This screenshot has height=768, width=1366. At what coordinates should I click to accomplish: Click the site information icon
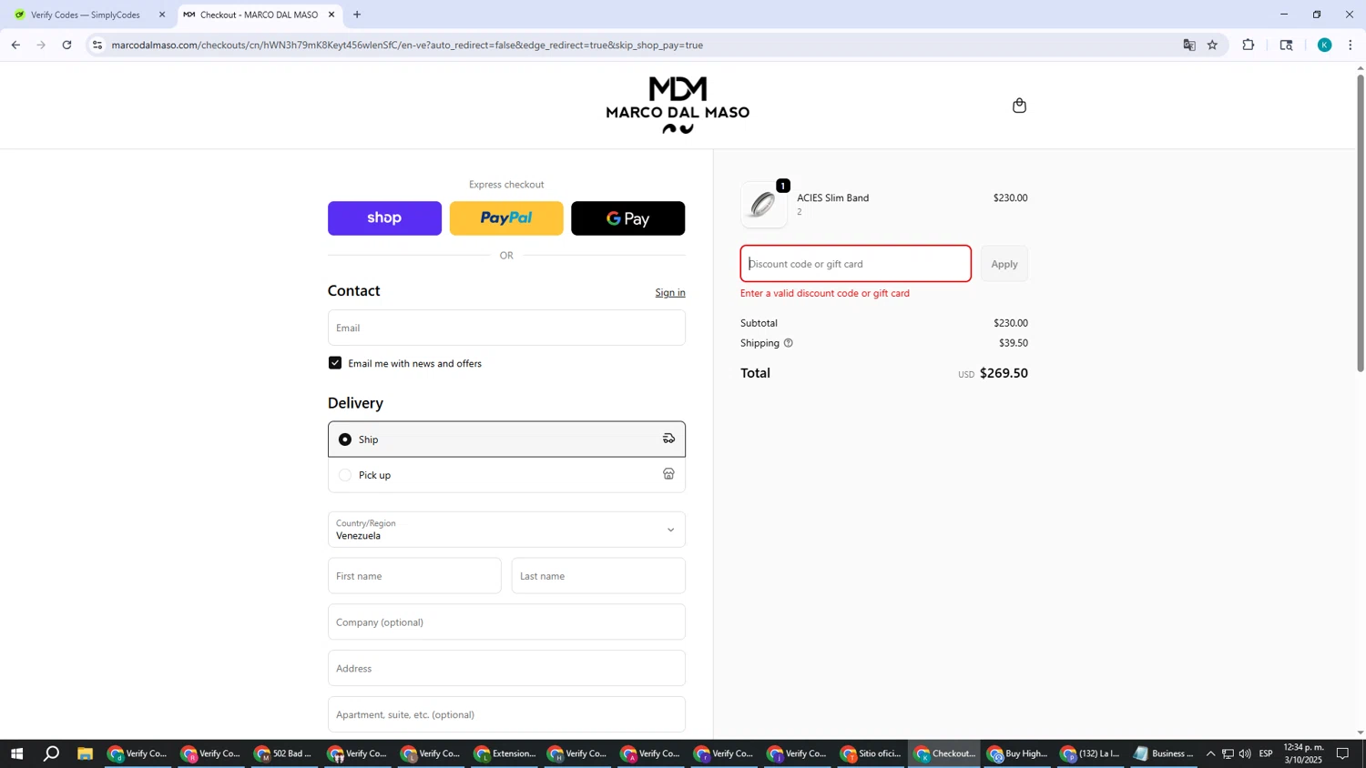(97, 45)
